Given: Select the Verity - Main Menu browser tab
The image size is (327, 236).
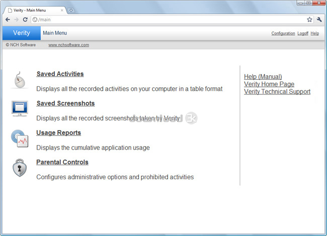Looking at the screenshot, I should click(x=35, y=10).
